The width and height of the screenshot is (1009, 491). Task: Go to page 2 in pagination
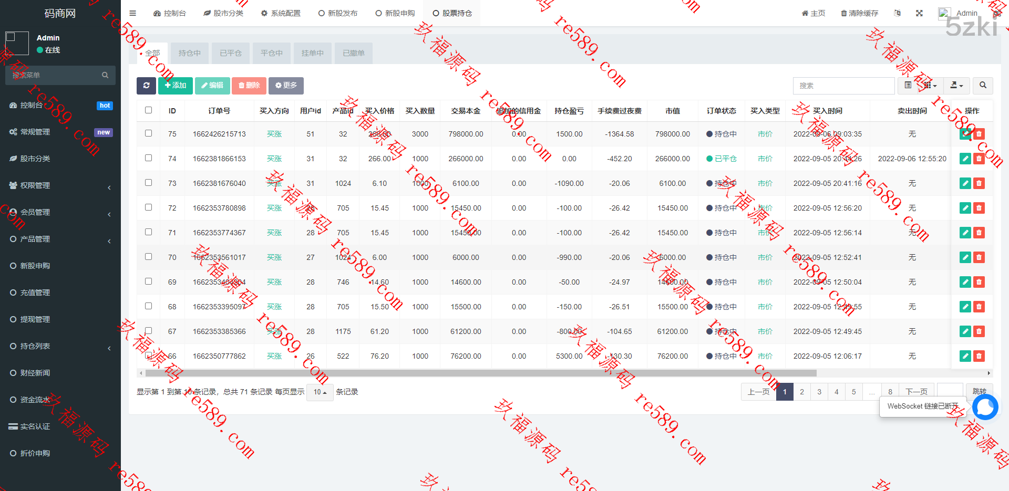801,392
